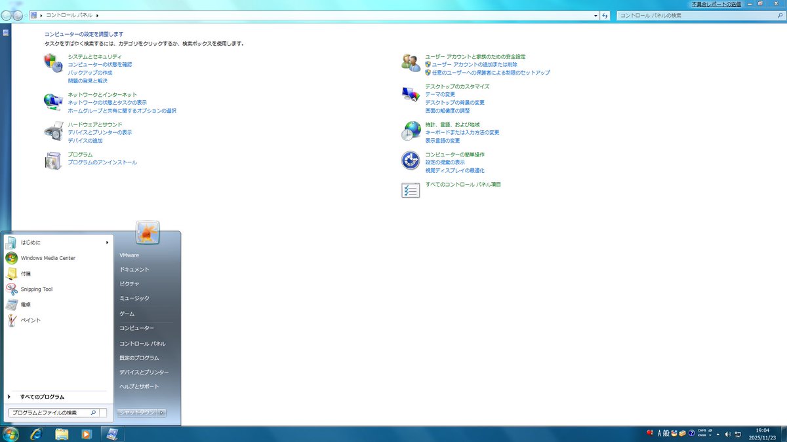The width and height of the screenshot is (787, 442).
Task: Open すべてのコントロールパネル項目 list icon
Action: (411, 189)
